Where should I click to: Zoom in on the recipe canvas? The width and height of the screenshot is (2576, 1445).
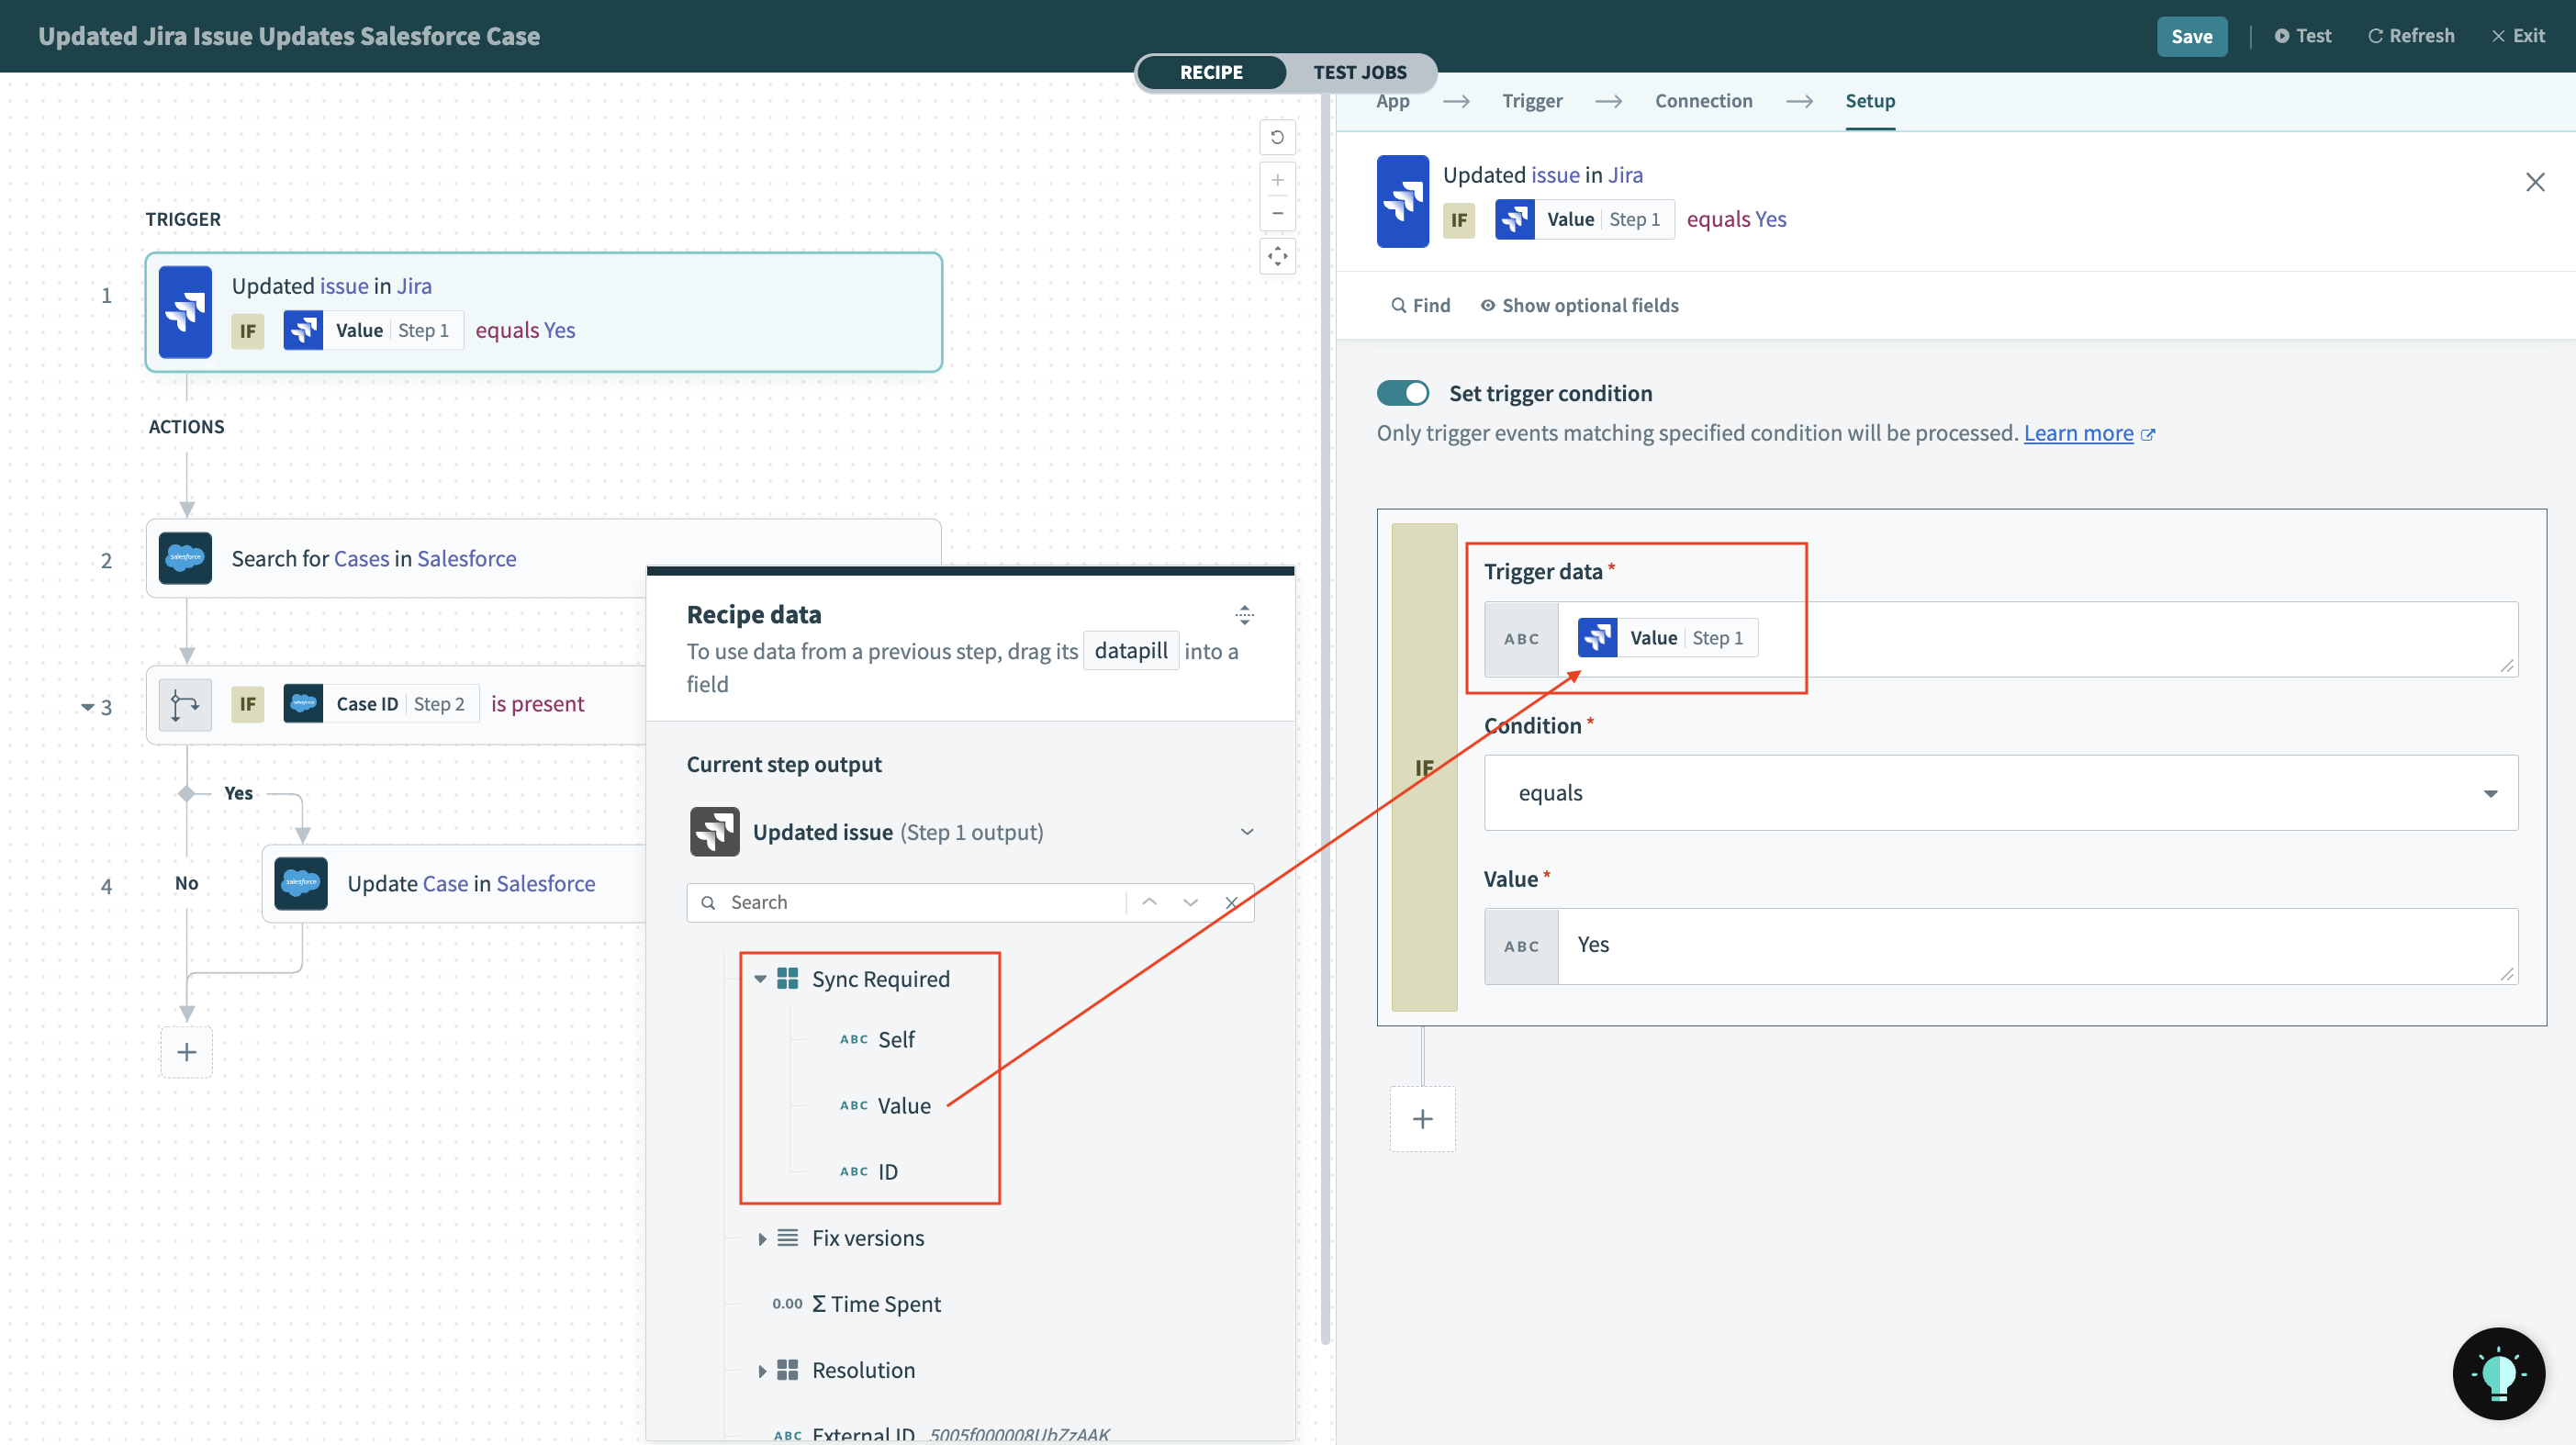click(1277, 180)
